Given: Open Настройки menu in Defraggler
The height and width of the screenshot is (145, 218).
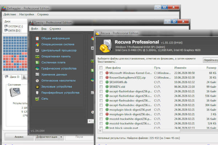Looking at the screenshot, I should pos(27,14).
